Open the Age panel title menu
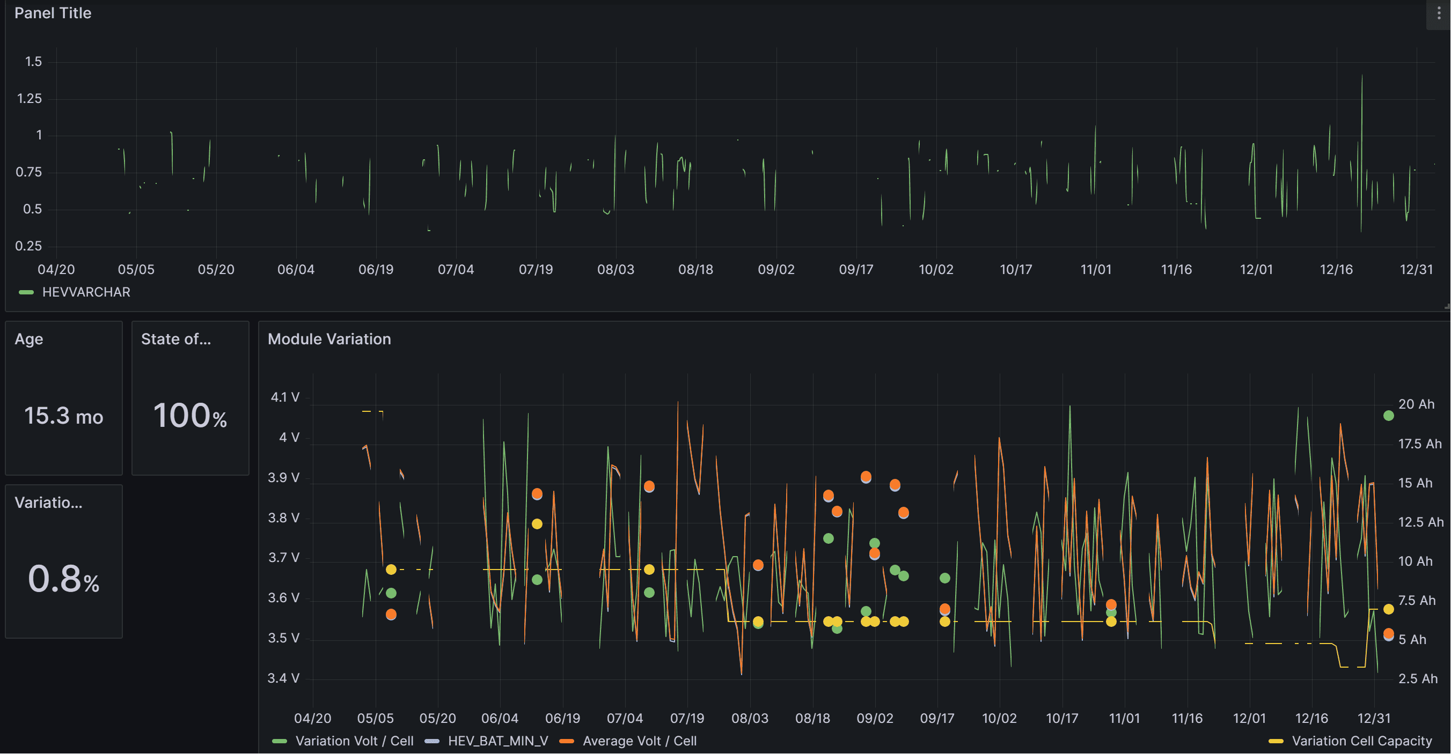This screenshot has height=754, width=1451. [29, 339]
